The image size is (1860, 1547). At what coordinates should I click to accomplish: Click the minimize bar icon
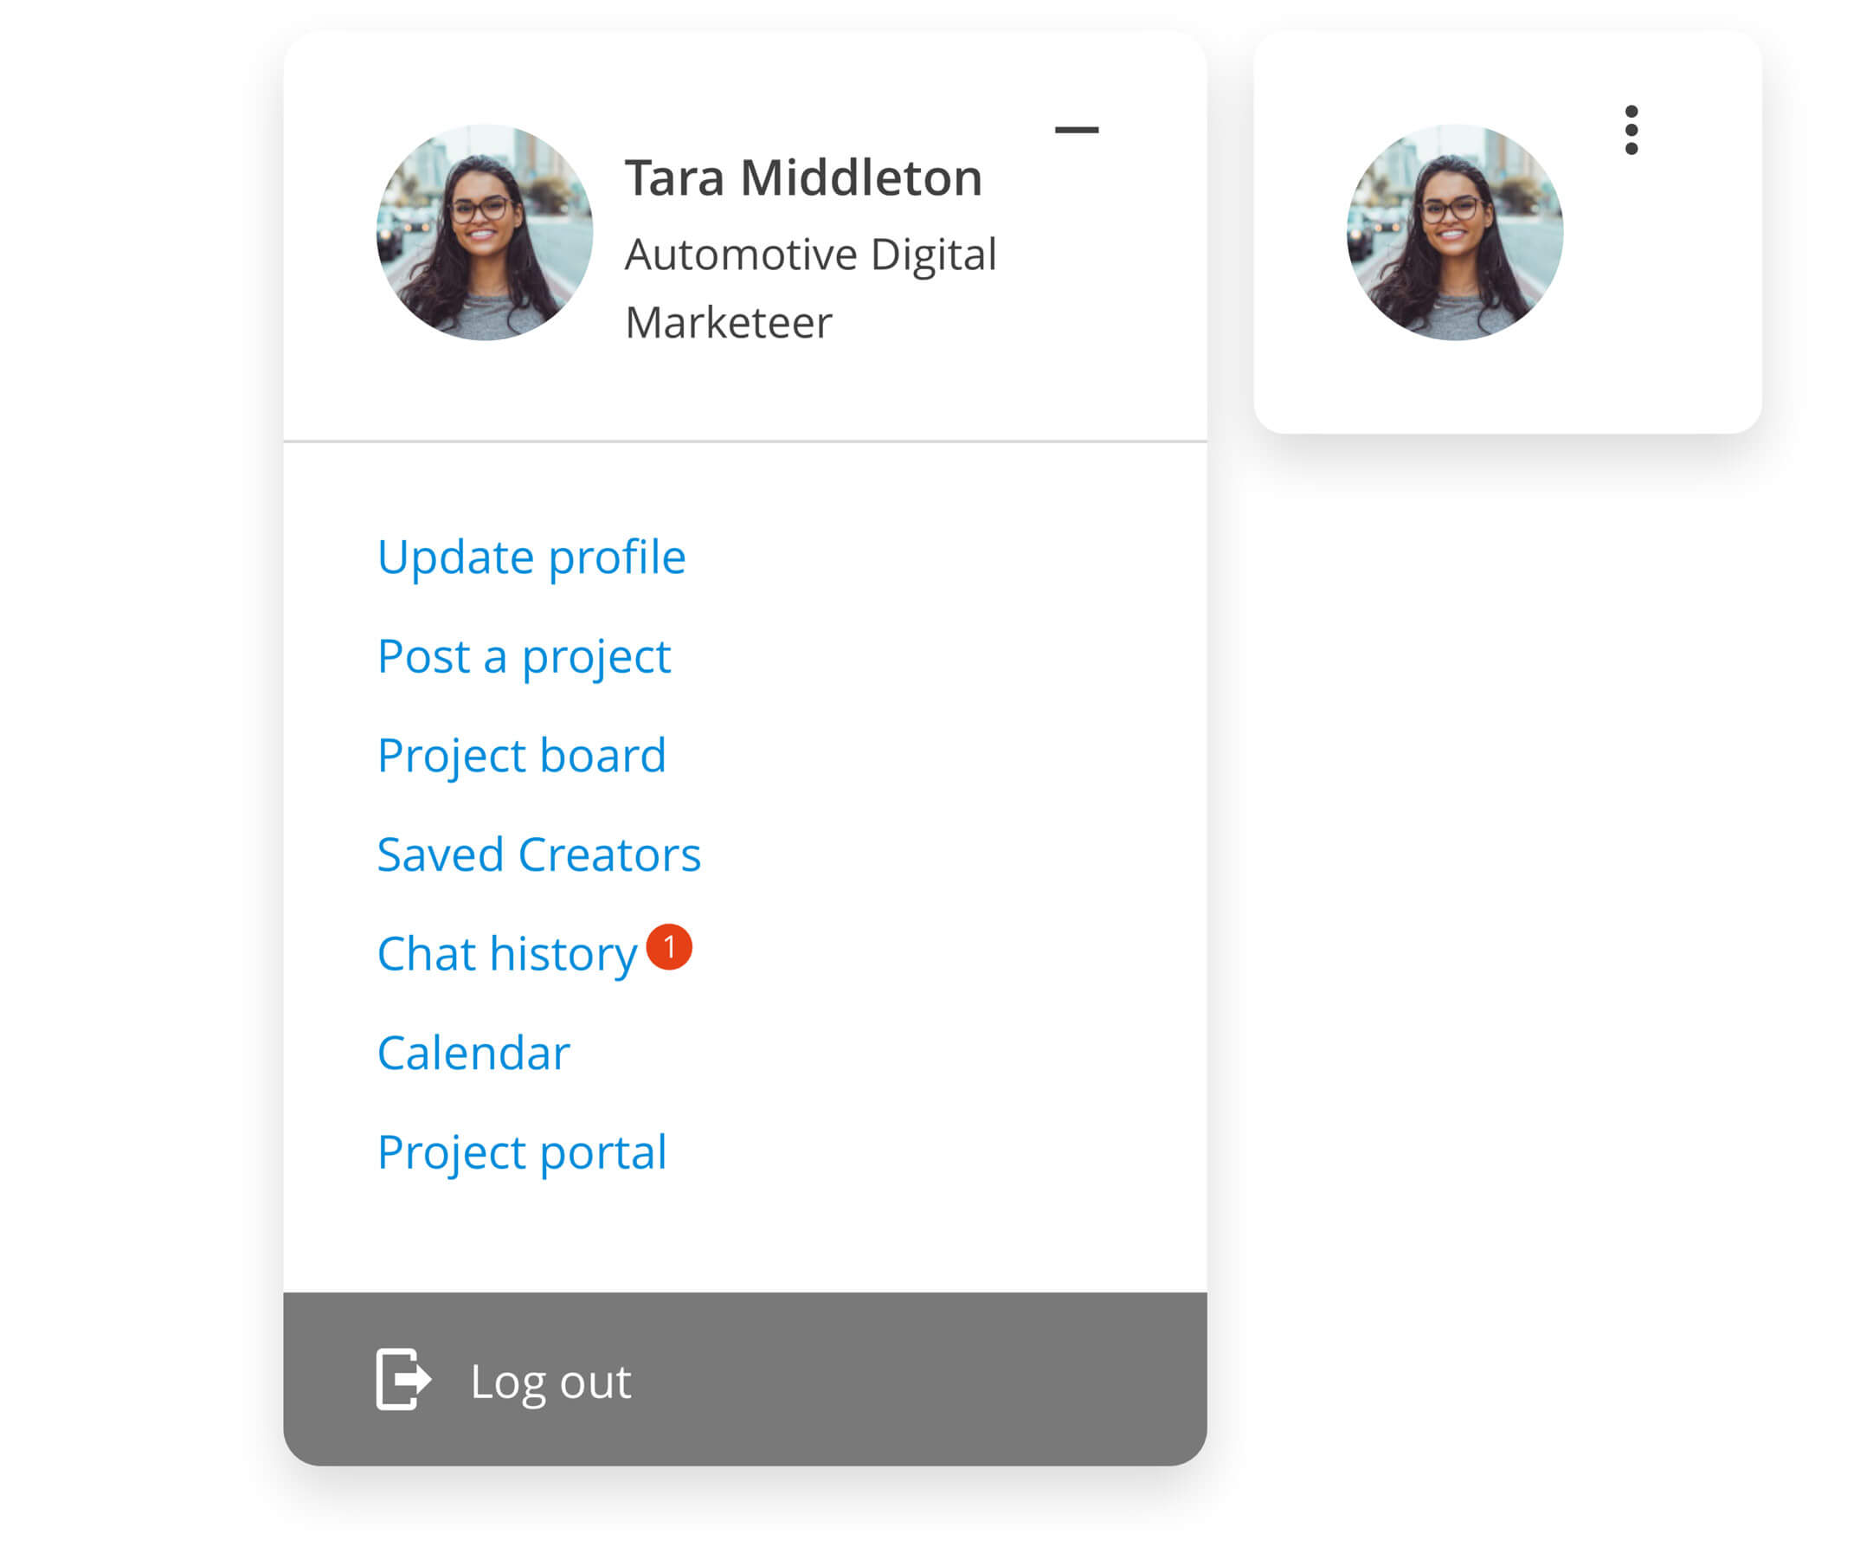1077,130
